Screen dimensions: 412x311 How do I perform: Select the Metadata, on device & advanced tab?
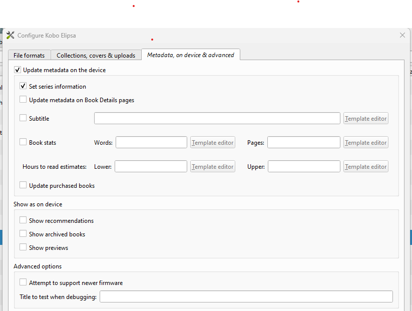tap(191, 55)
